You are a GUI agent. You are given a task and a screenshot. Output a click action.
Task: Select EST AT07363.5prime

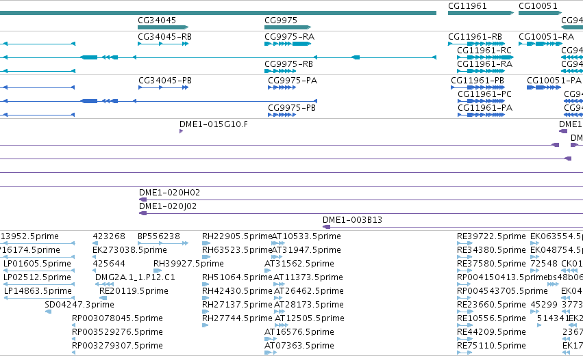(299, 346)
